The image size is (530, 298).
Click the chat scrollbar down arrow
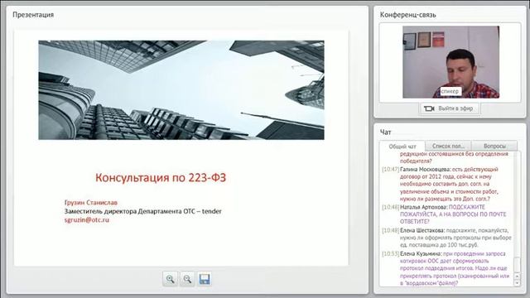(517, 283)
